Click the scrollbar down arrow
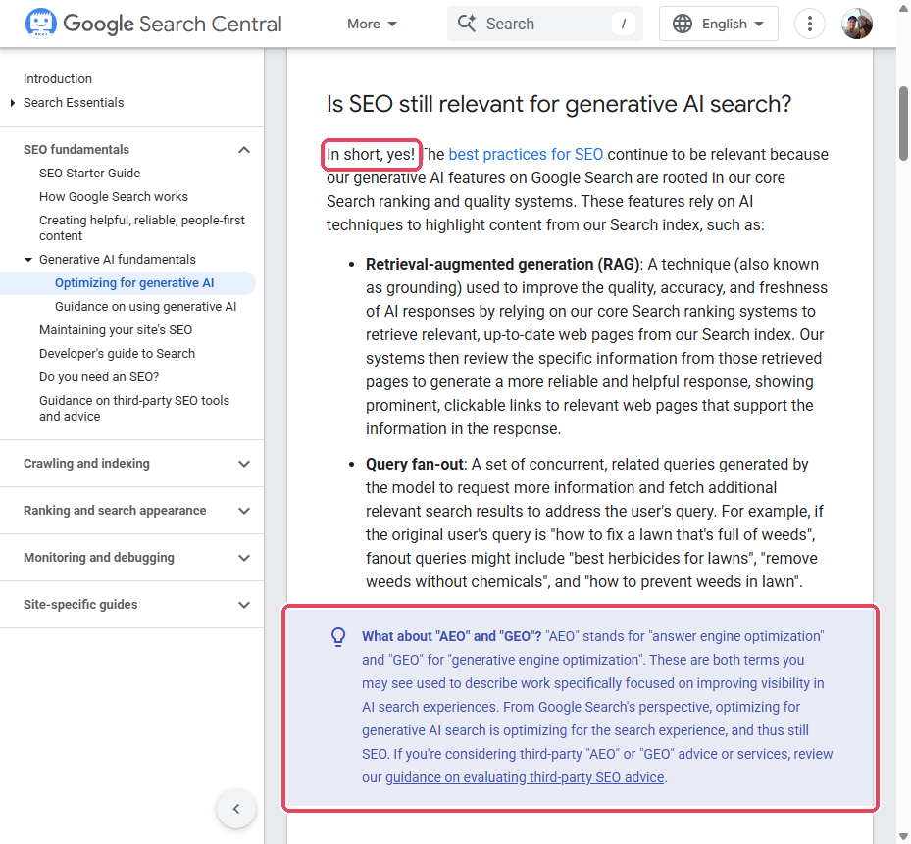911x844 pixels. [903, 837]
